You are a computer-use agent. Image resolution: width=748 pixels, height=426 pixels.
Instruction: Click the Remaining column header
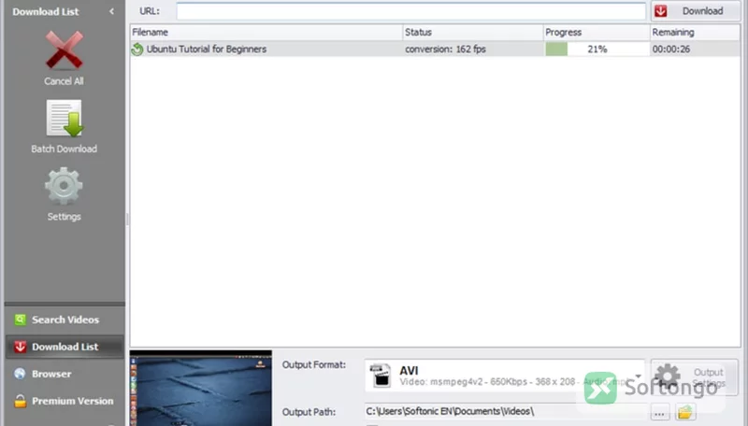click(695, 32)
